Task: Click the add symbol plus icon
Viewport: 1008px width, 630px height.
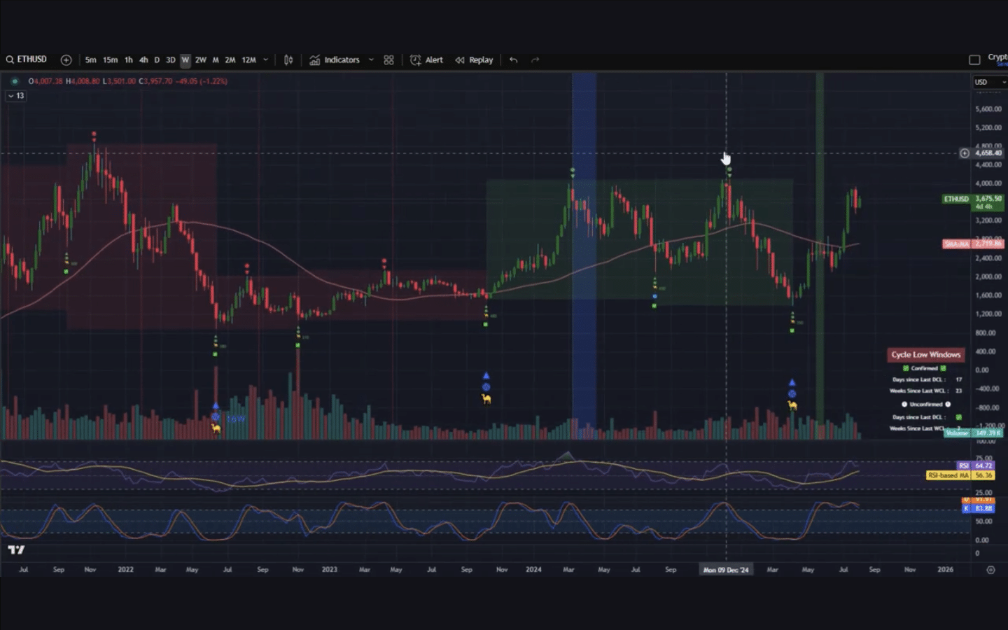Action: pyautogui.click(x=66, y=60)
